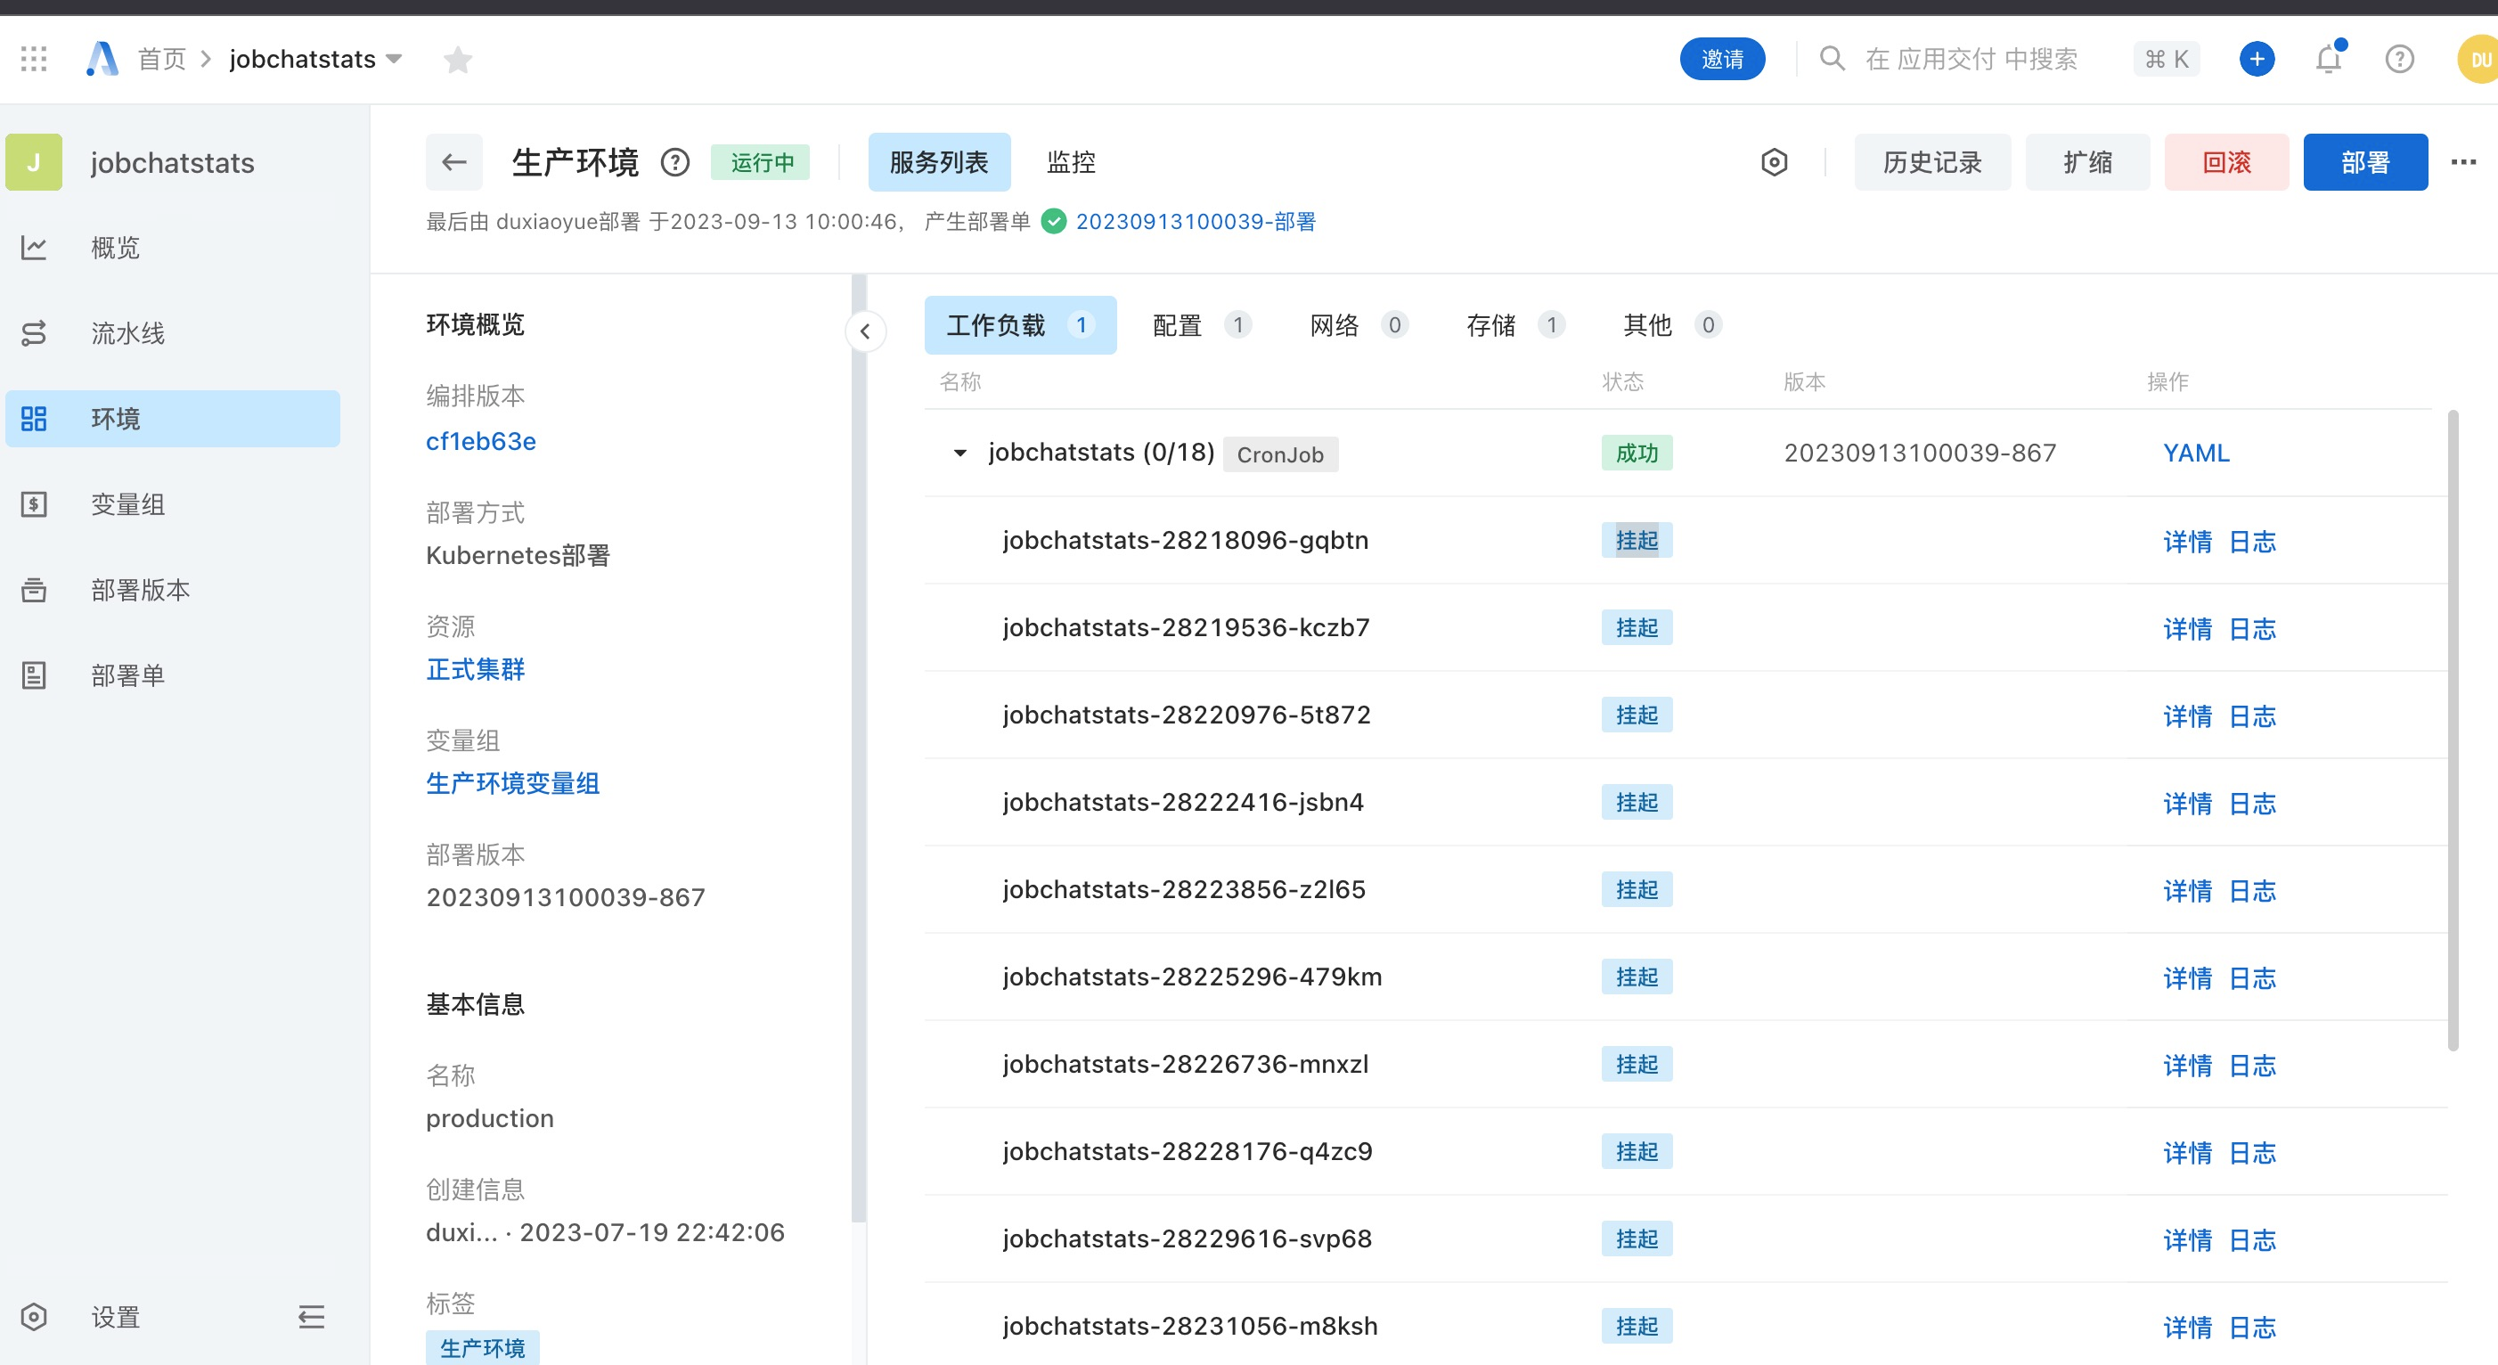Open the jobchatstats breadcrumb dropdown
2498x1365 pixels.
[394, 59]
